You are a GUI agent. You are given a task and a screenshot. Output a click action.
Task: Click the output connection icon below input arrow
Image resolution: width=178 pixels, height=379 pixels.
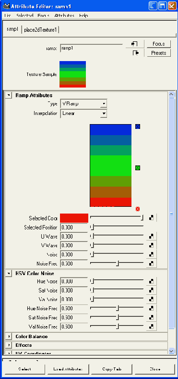click(x=136, y=53)
